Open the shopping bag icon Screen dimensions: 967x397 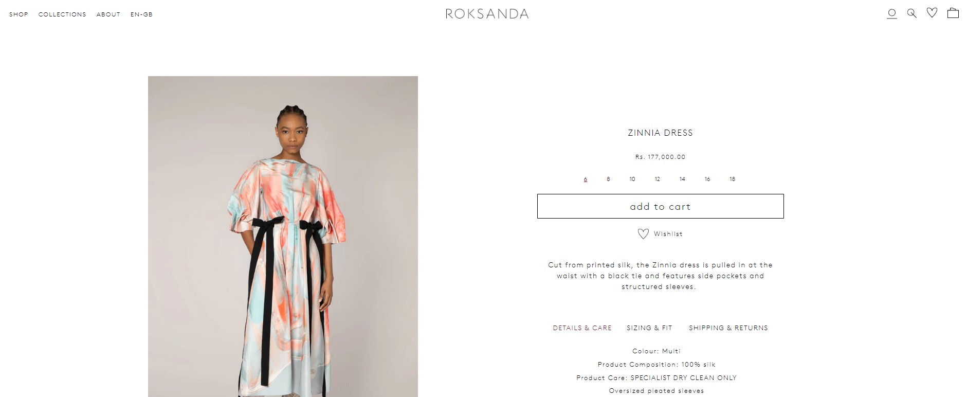tap(953, 13)
